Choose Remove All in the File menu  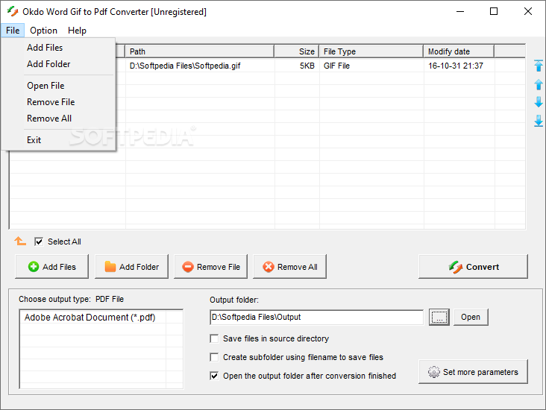click(49, 119)
